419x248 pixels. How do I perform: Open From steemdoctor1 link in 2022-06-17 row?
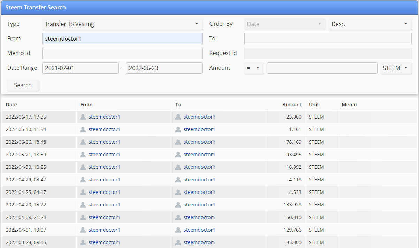104,117
